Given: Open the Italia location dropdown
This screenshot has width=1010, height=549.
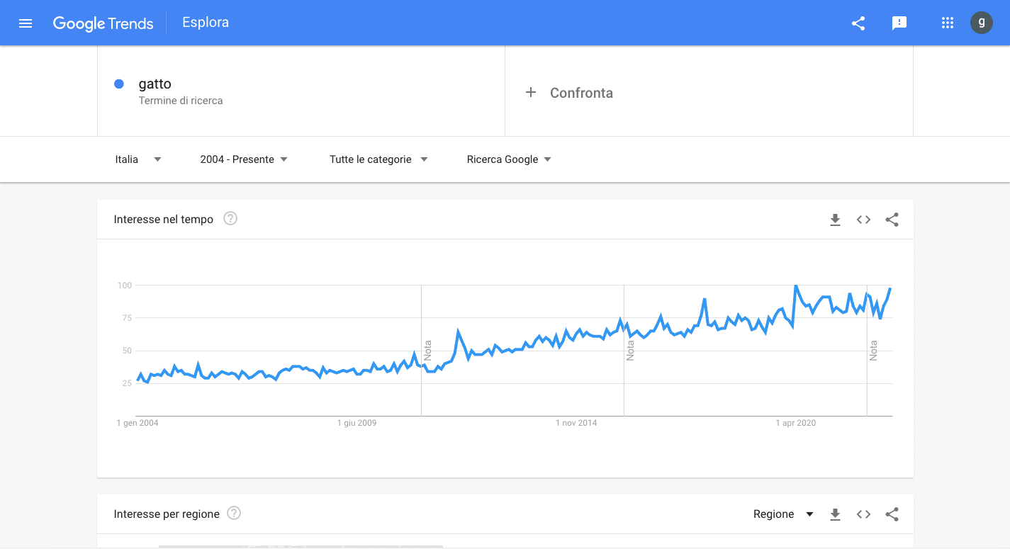Looking at the screenshot, I should (136, 159).
